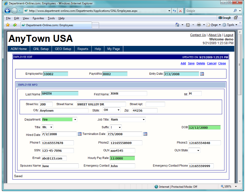The image size is (245, 192).
Task: Click the Hourly Pay Rate field
Action: click(x=122, y=158)
